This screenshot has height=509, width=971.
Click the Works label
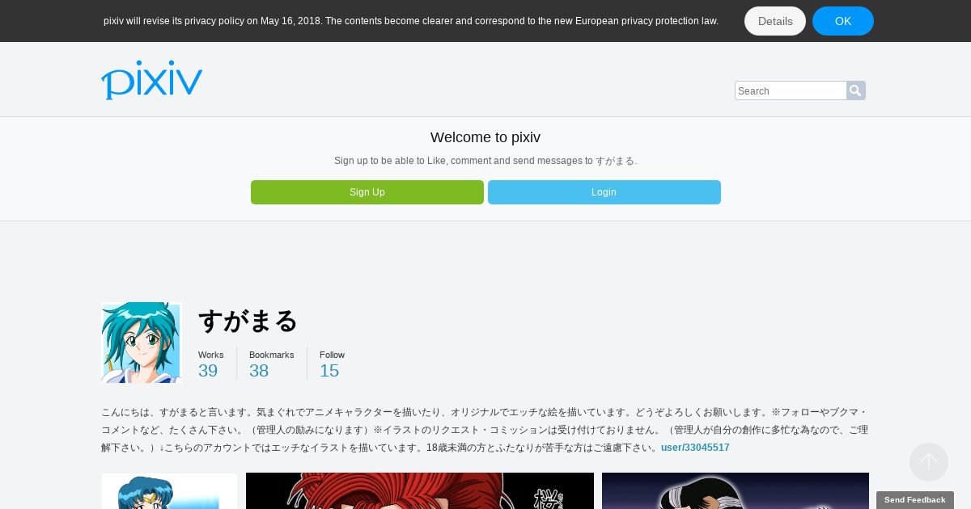[211, 355]
